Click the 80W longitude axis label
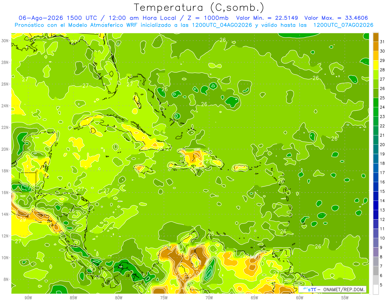391x302 pixels. (119, 298)
